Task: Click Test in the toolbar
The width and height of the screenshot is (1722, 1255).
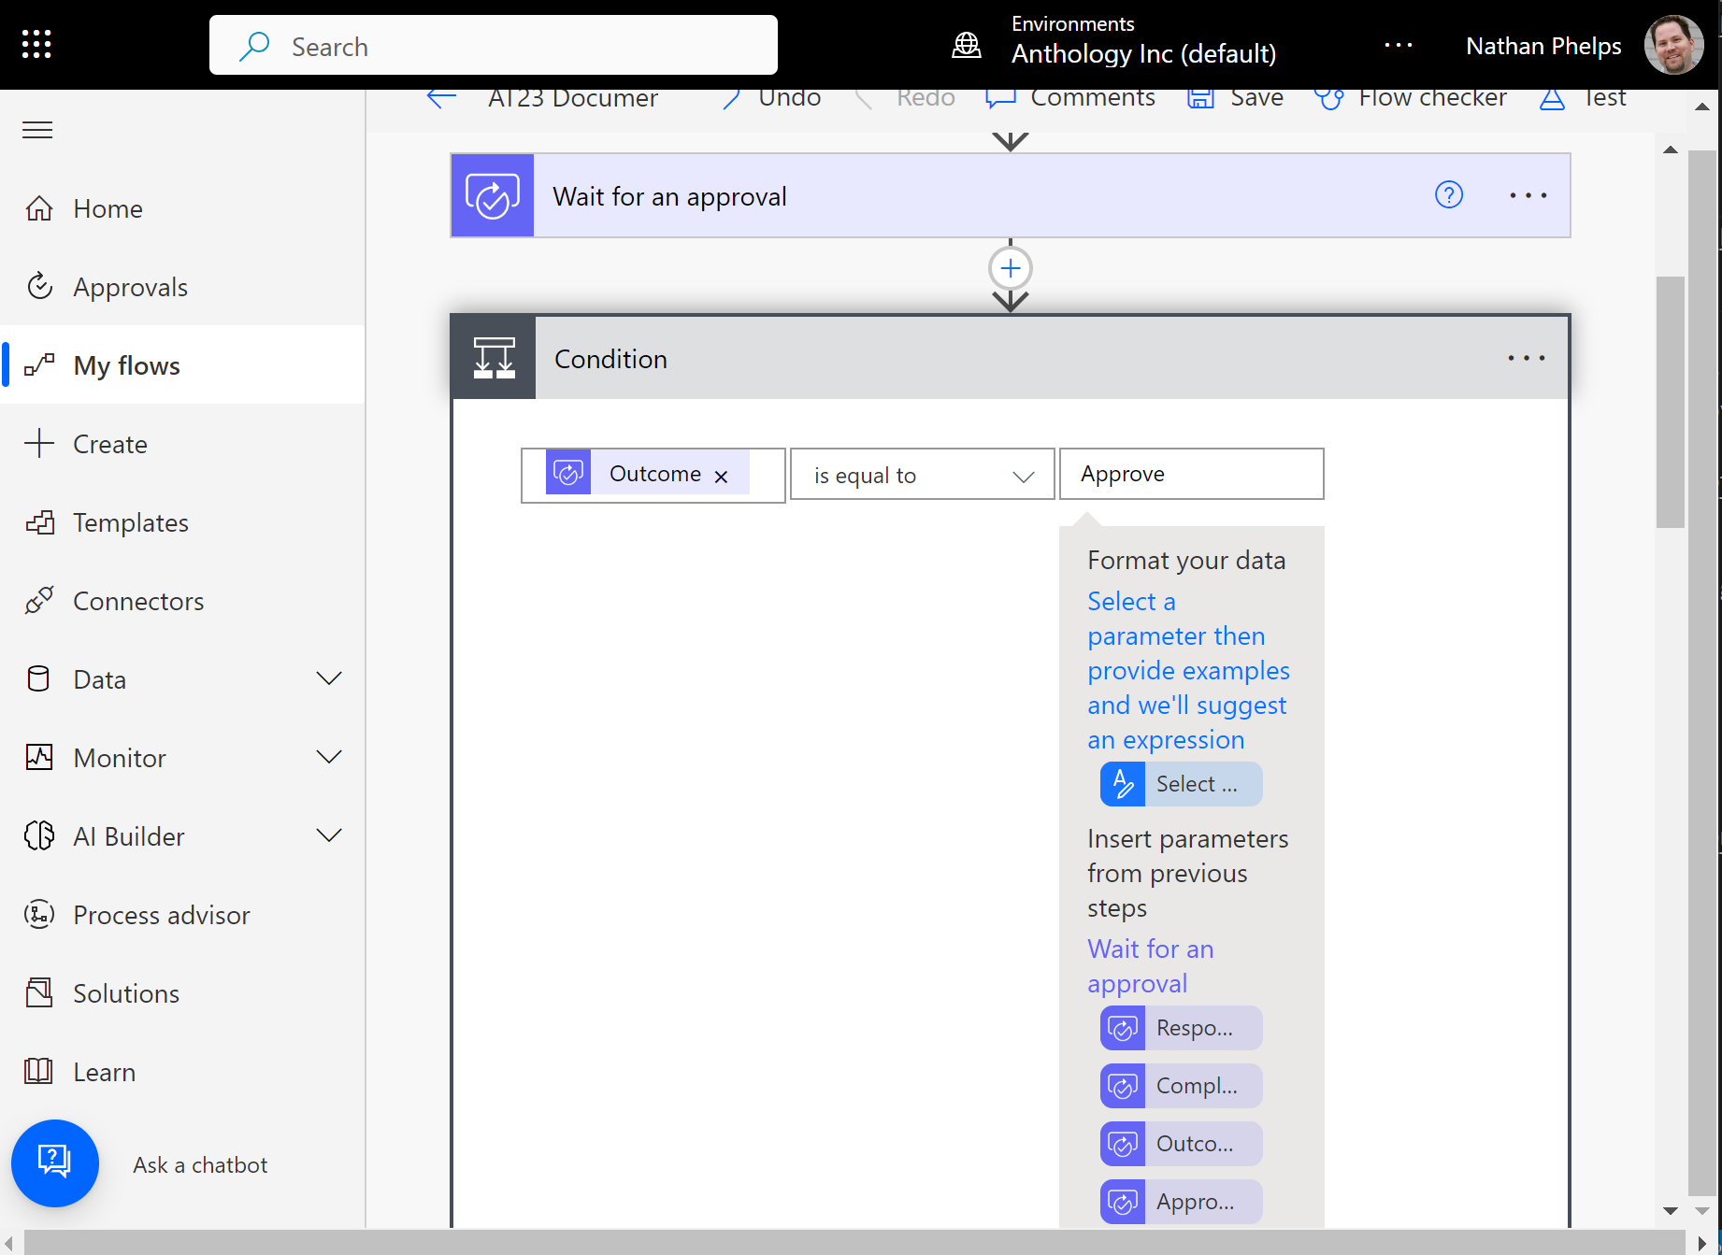Action: pyautogui.click(x=1583, y=97)
